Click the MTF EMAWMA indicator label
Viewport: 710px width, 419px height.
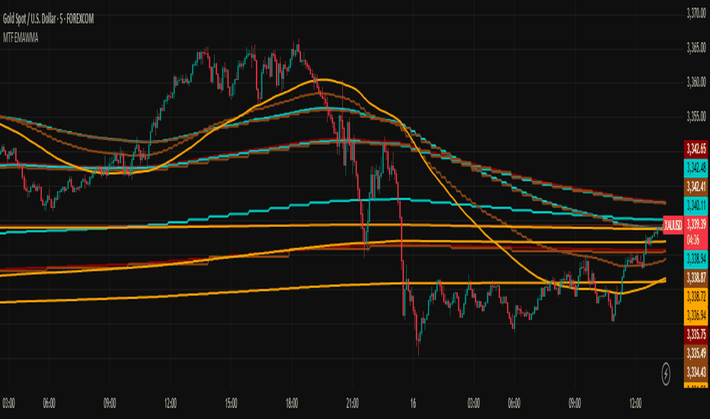pos(21,39)
